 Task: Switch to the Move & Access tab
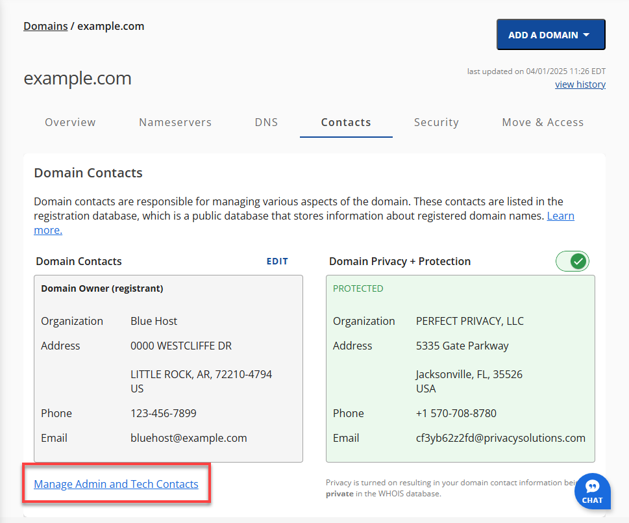coord(543,122)
